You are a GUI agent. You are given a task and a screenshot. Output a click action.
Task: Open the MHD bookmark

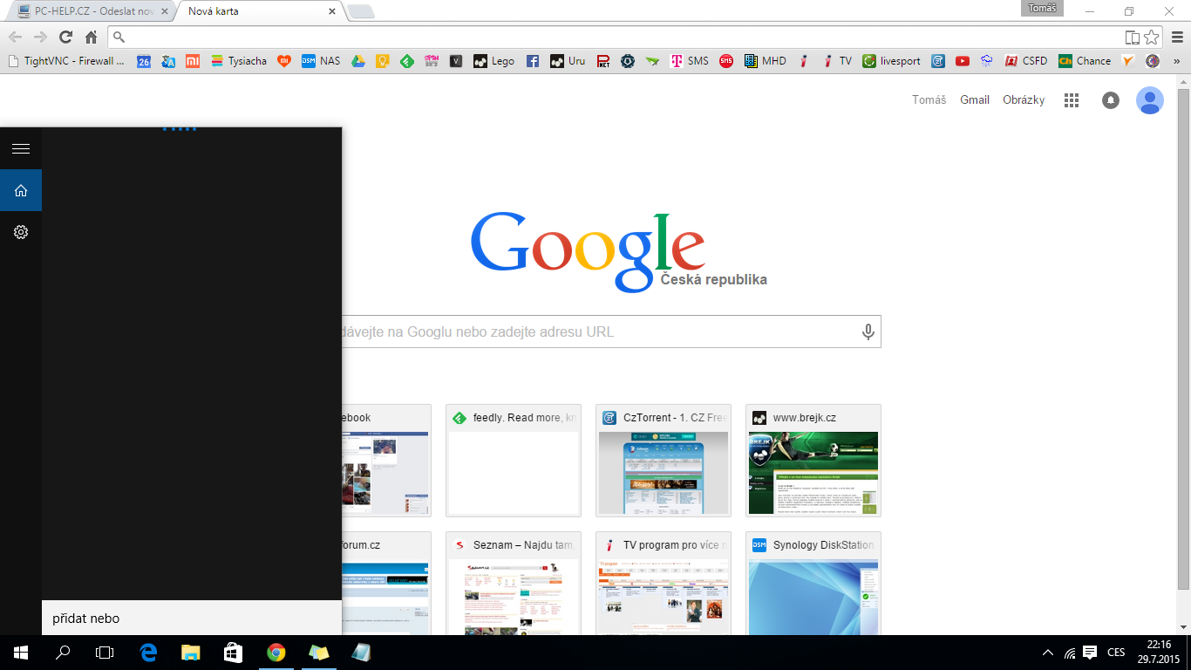(766, 61)
